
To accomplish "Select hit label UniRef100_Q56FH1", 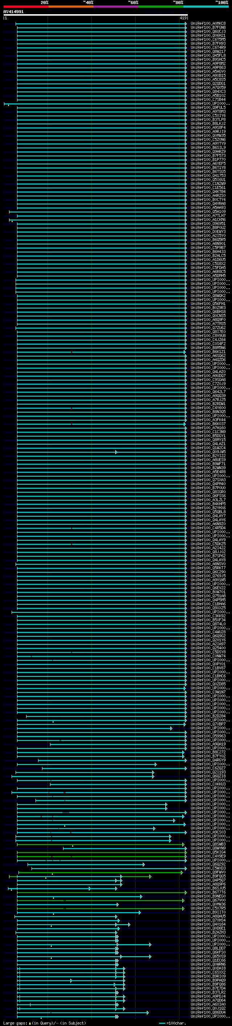I will [208, 304].
